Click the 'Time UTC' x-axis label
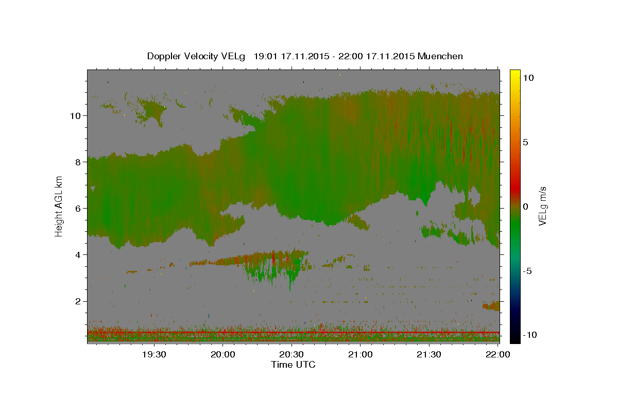 293,365
